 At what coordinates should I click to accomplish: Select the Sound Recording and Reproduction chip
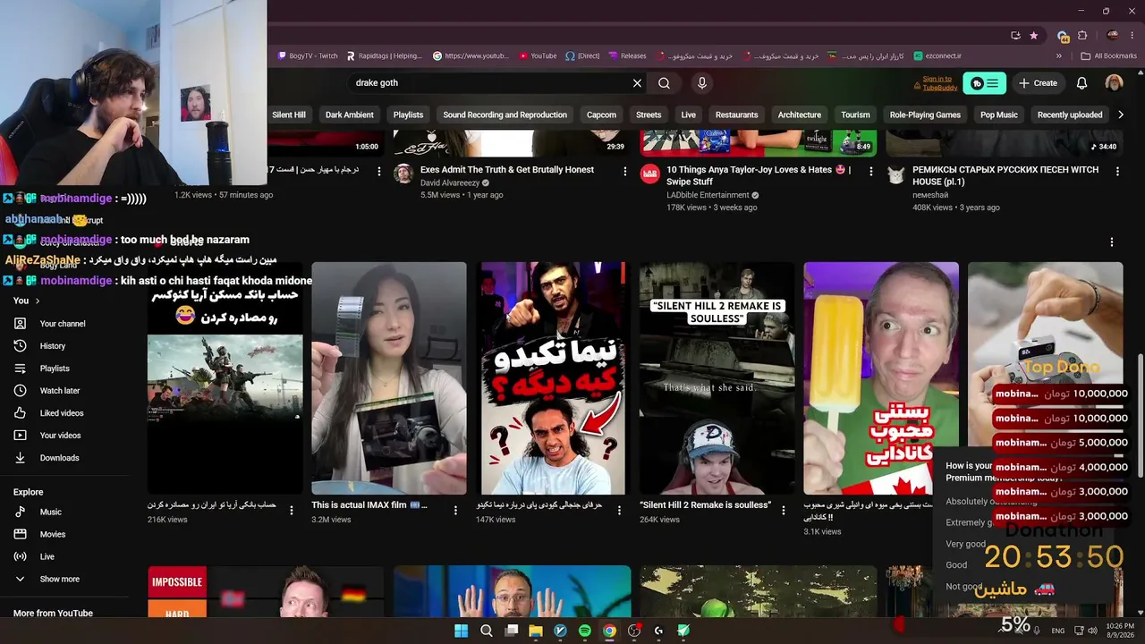coord(505,114)
